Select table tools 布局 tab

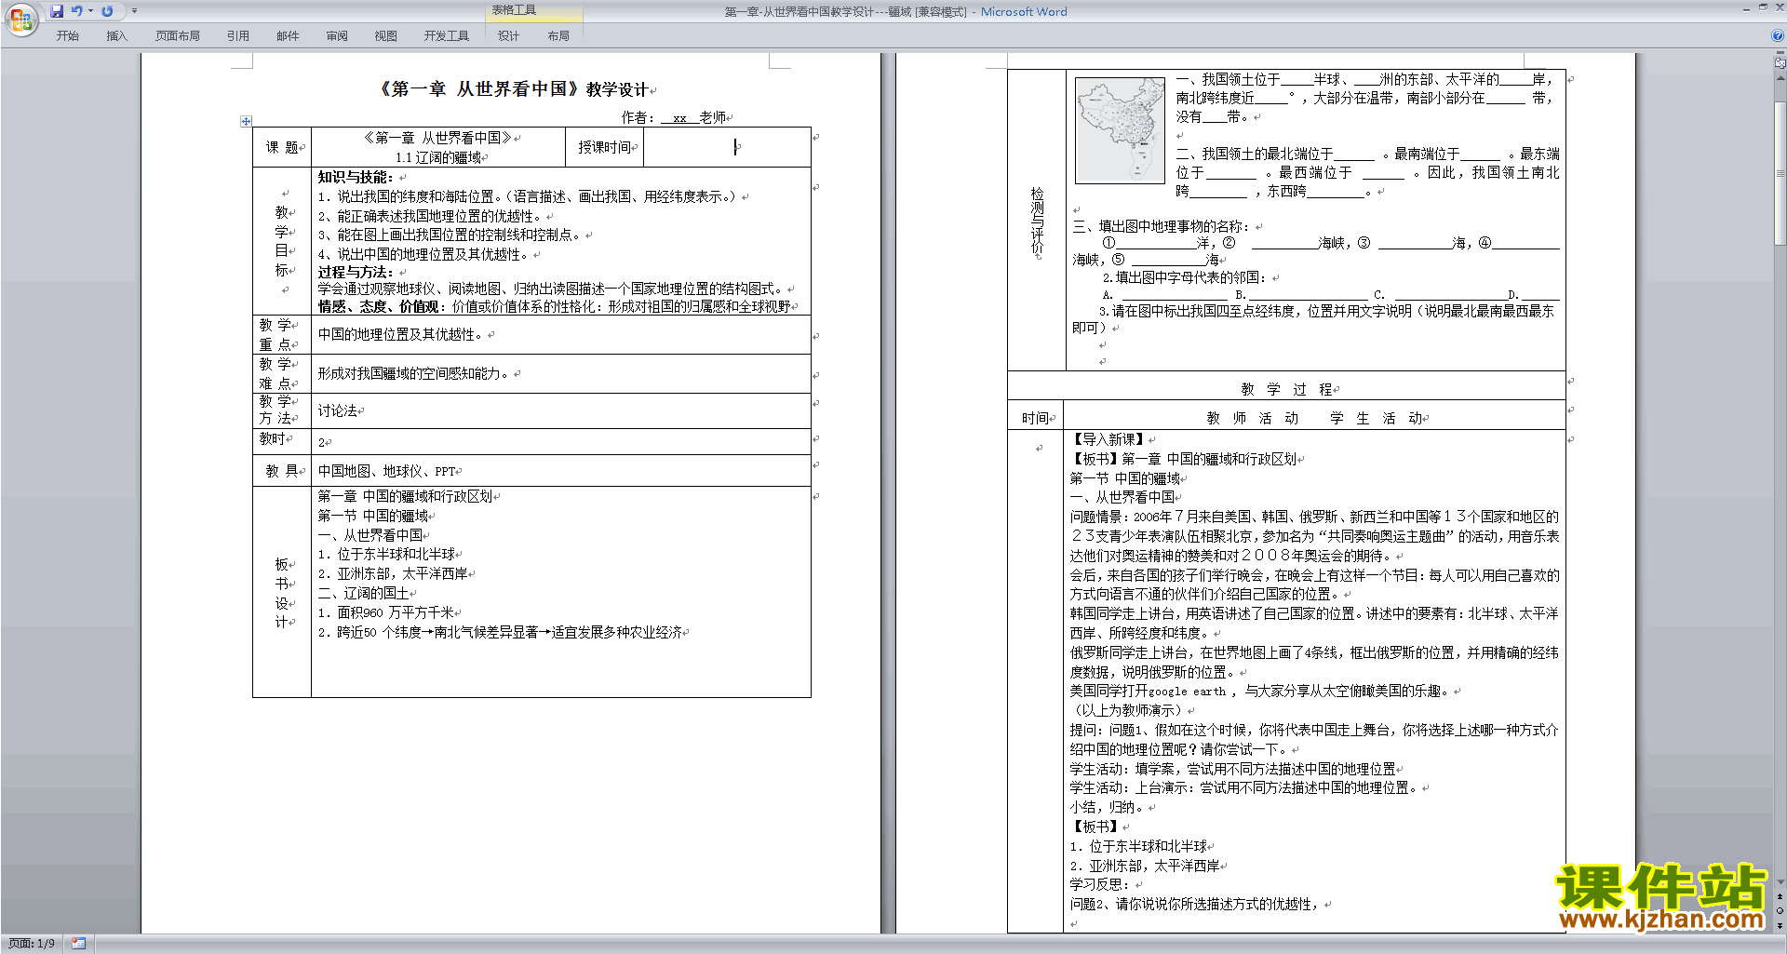coord(558,36)
